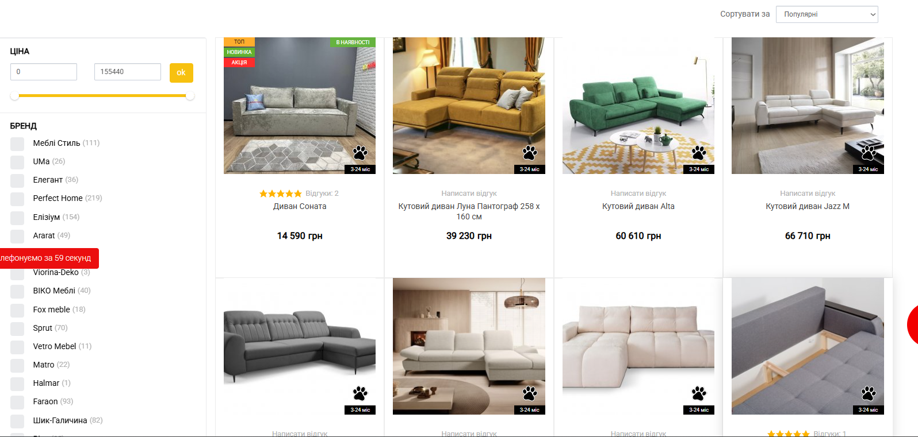Image resolution: width=918 pixels, height=437 pixels.
Task: Click paw icon on Кутовий диван Jazz M image
Action: coord(869,153)
